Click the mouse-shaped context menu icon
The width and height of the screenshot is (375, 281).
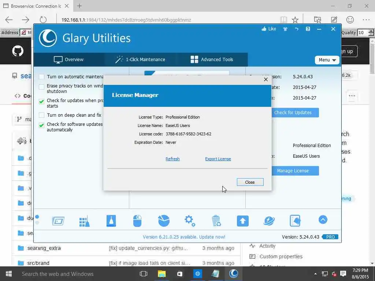(x=137, y=221)
